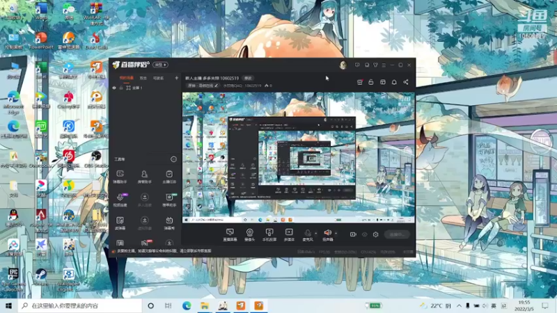Open the shirt-shaped skin icon in title bar
This screenshot has width=557, height=313.
point(375,65)
